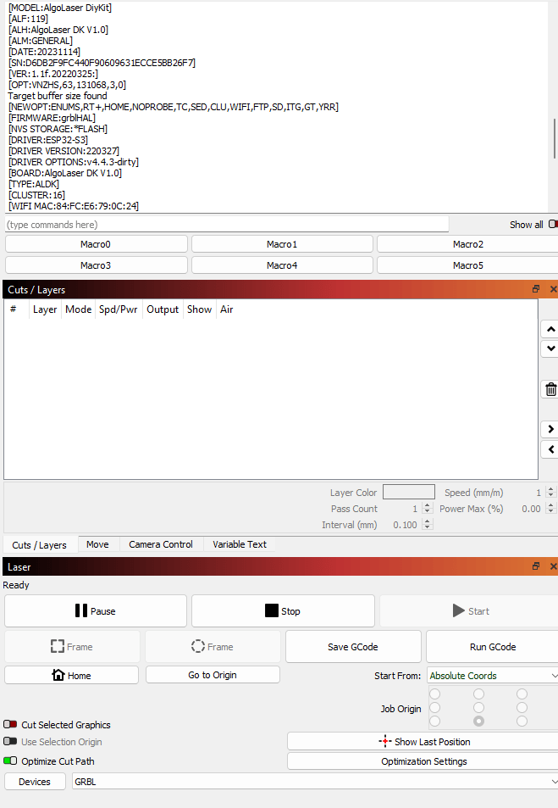
Task: Click the Layer Color swatch
Action: (408, 493)
